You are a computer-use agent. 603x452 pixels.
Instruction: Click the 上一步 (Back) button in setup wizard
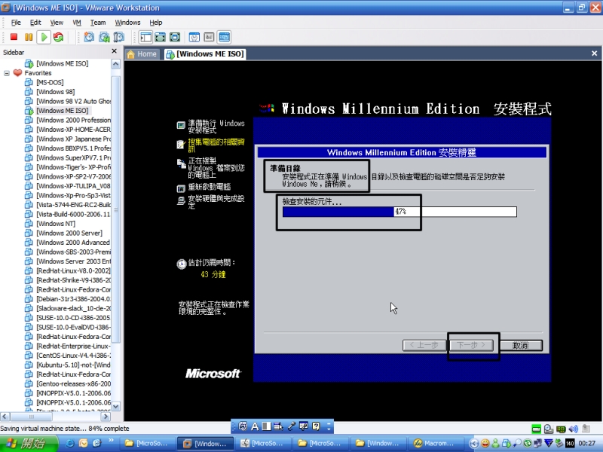click(x=424, y=345)
